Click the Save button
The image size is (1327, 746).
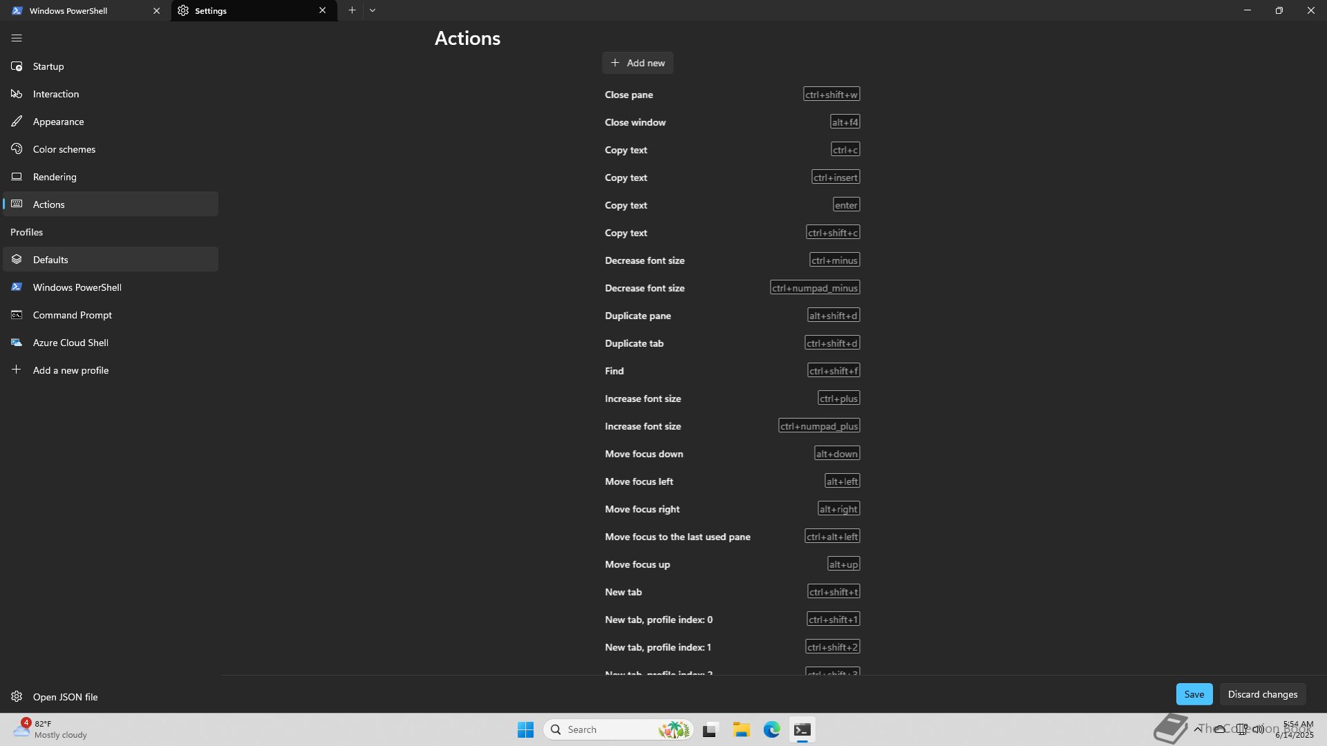(x=1194, y=694)
